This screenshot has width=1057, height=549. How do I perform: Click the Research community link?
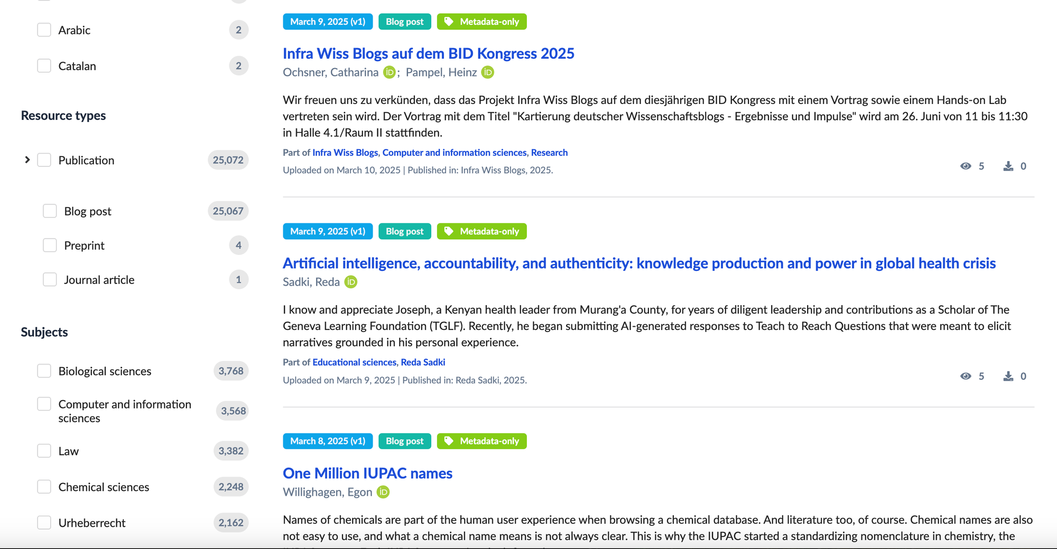click(x=549, y=153)
